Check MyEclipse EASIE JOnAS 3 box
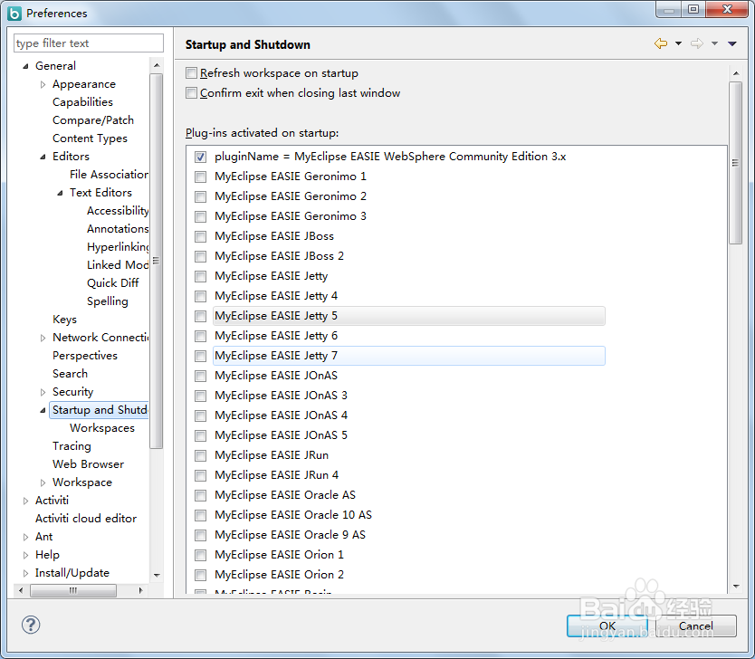This screenshot has height=659, width=755. (201, 396)
